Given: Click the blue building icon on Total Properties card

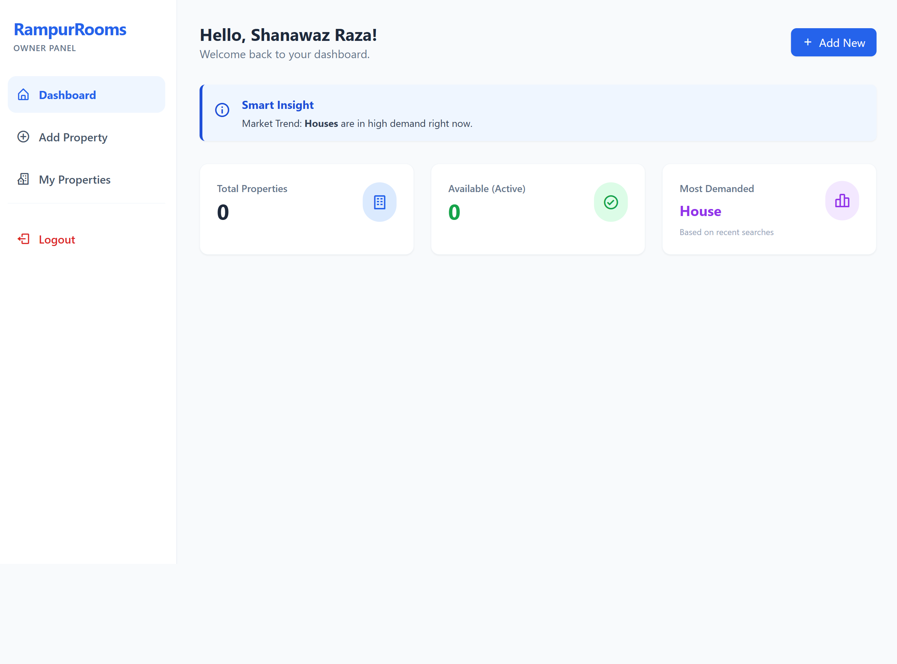Looking at the screenshot, I should click(x=379, y=202).
